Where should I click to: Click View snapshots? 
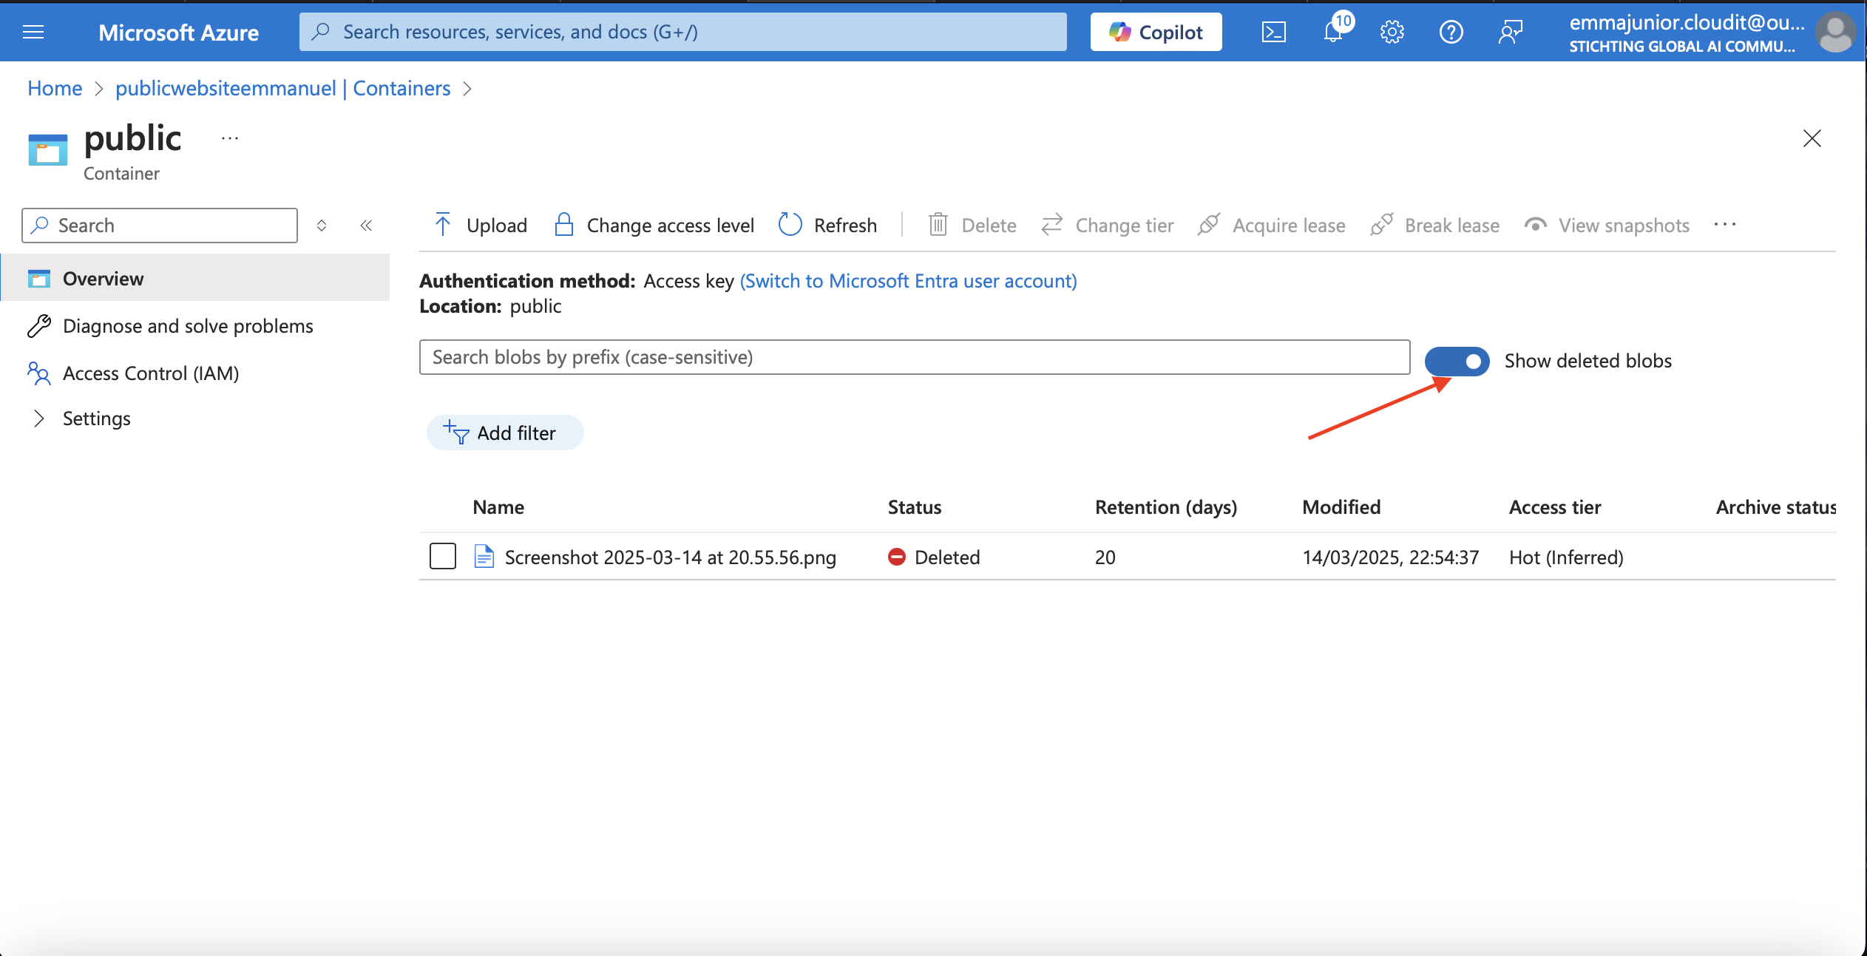coord(1607,225)
